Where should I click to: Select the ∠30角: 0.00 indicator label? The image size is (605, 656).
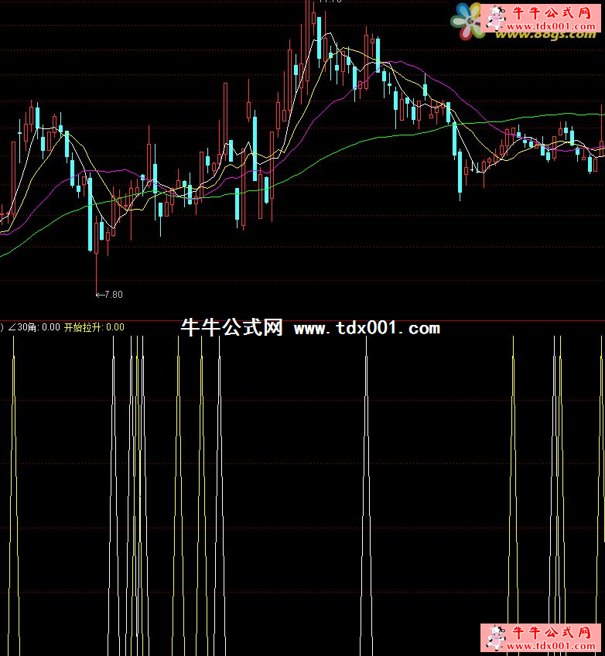[x=34, y=327]
